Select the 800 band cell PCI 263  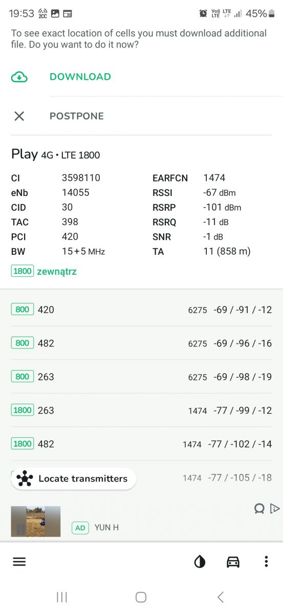141,377
